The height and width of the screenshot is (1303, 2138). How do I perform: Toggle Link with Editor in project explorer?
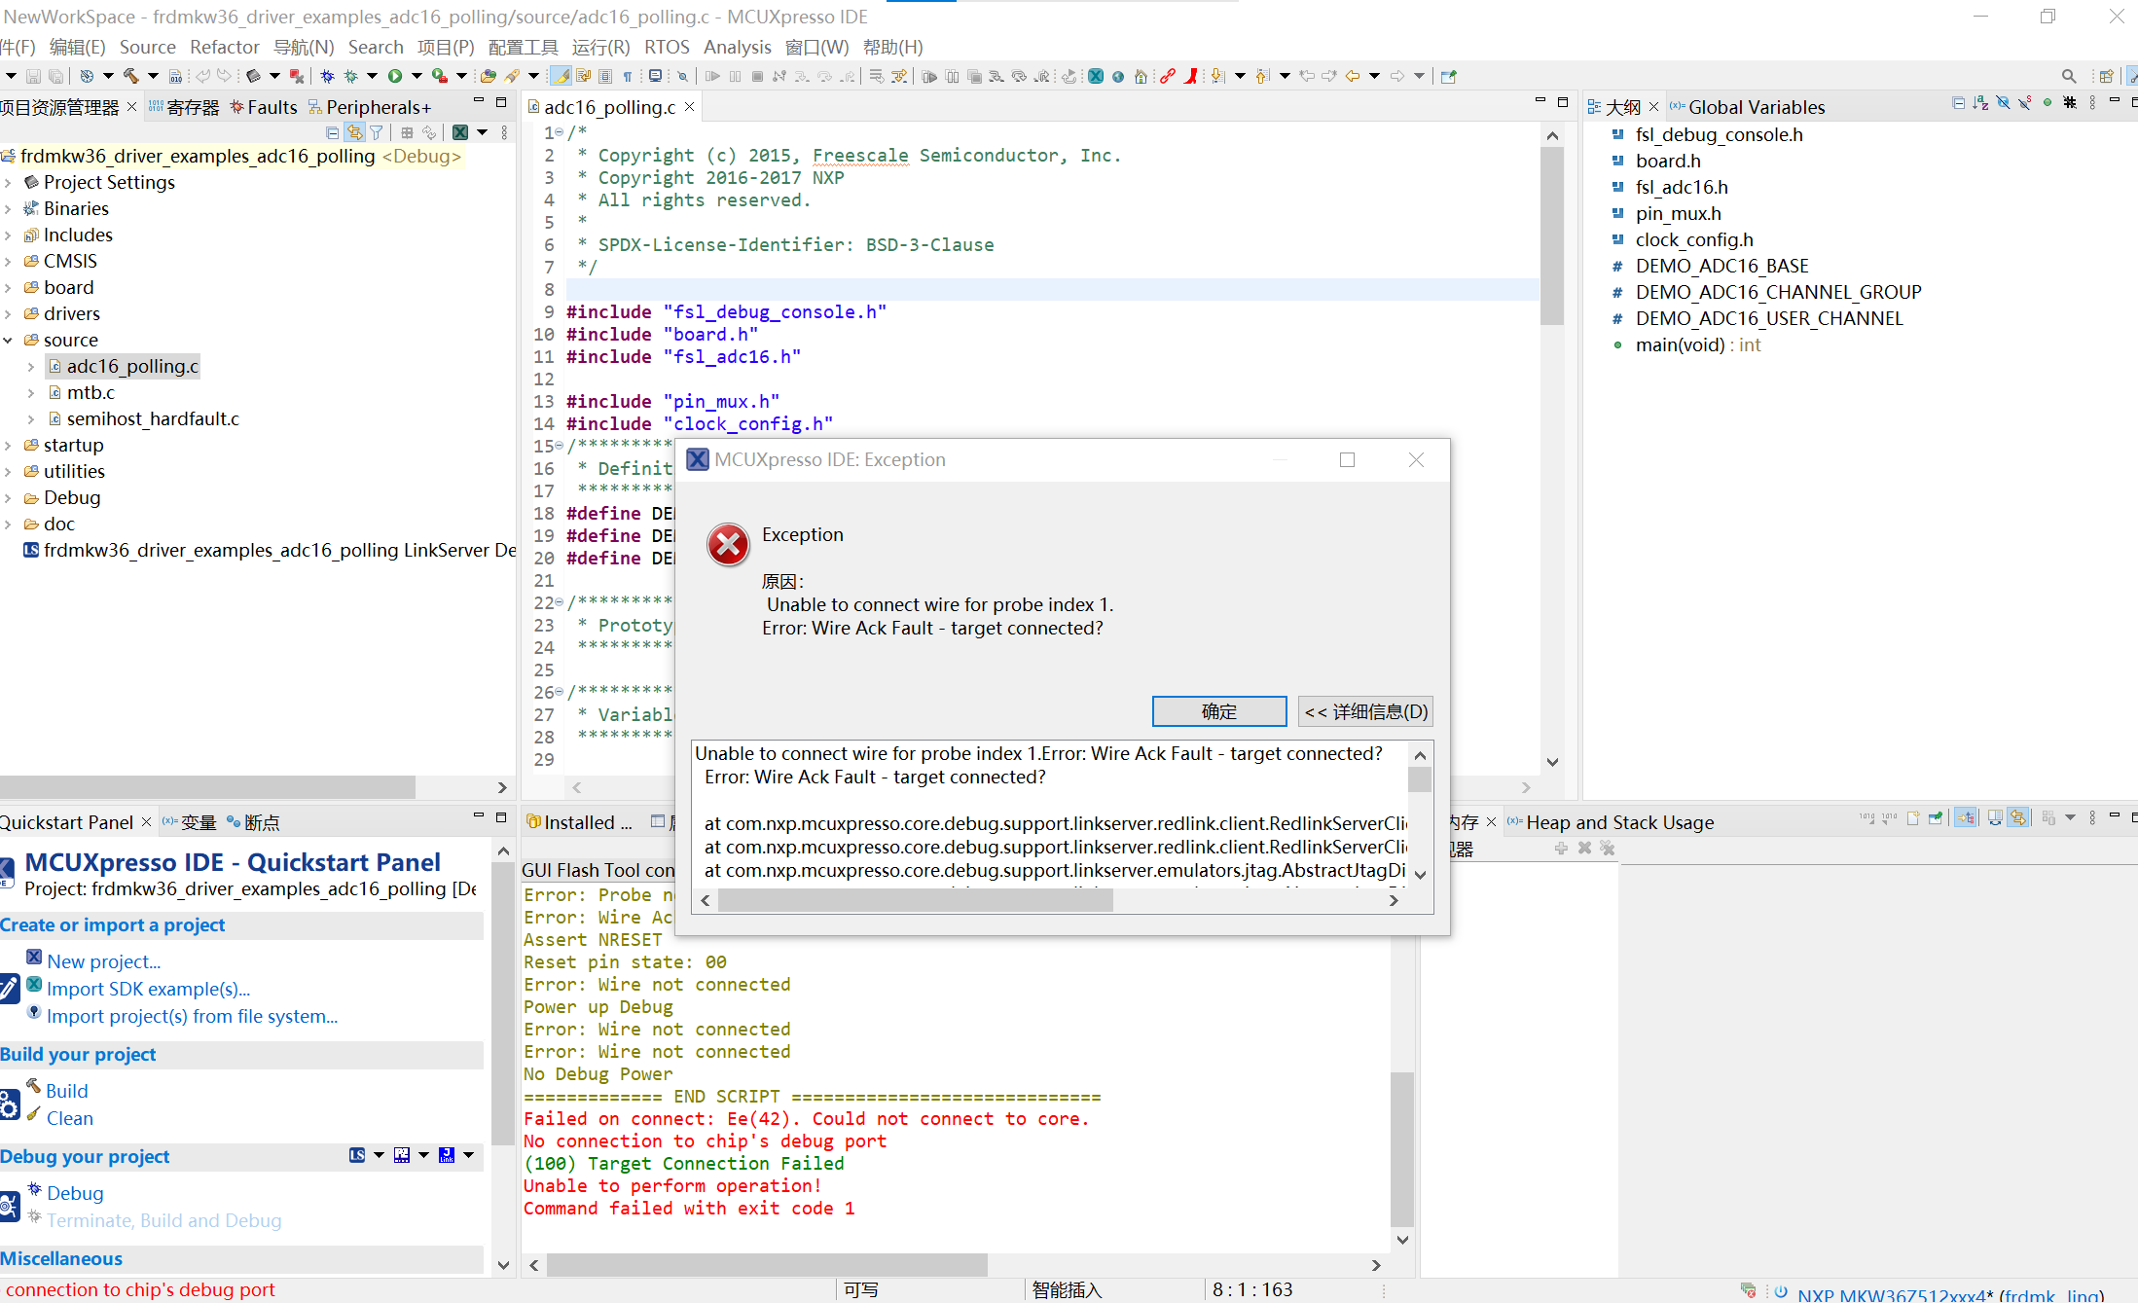click(354, 132)
